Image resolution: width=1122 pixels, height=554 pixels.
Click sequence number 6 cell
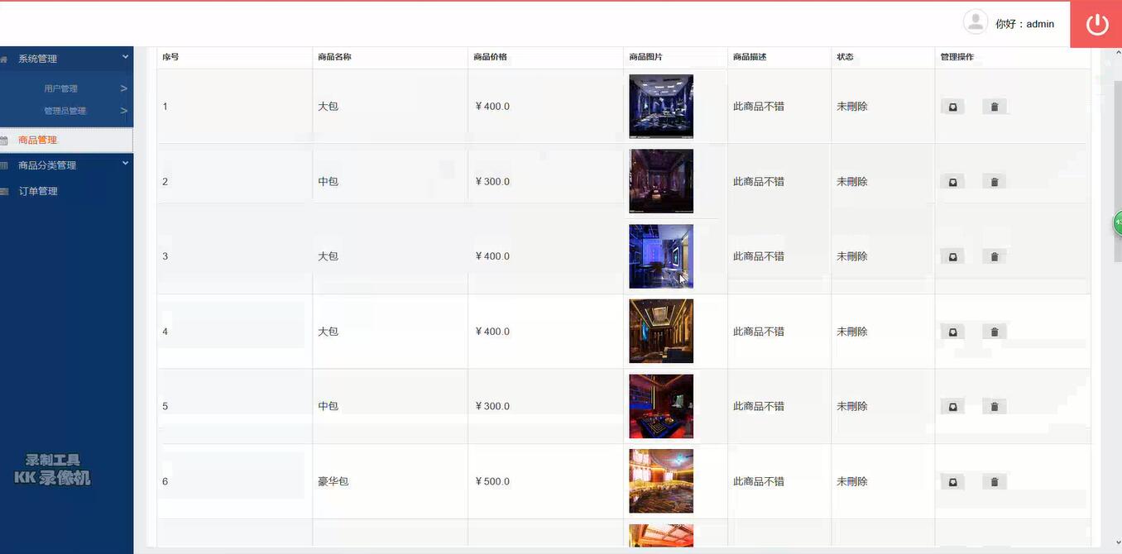click(165, 481)
